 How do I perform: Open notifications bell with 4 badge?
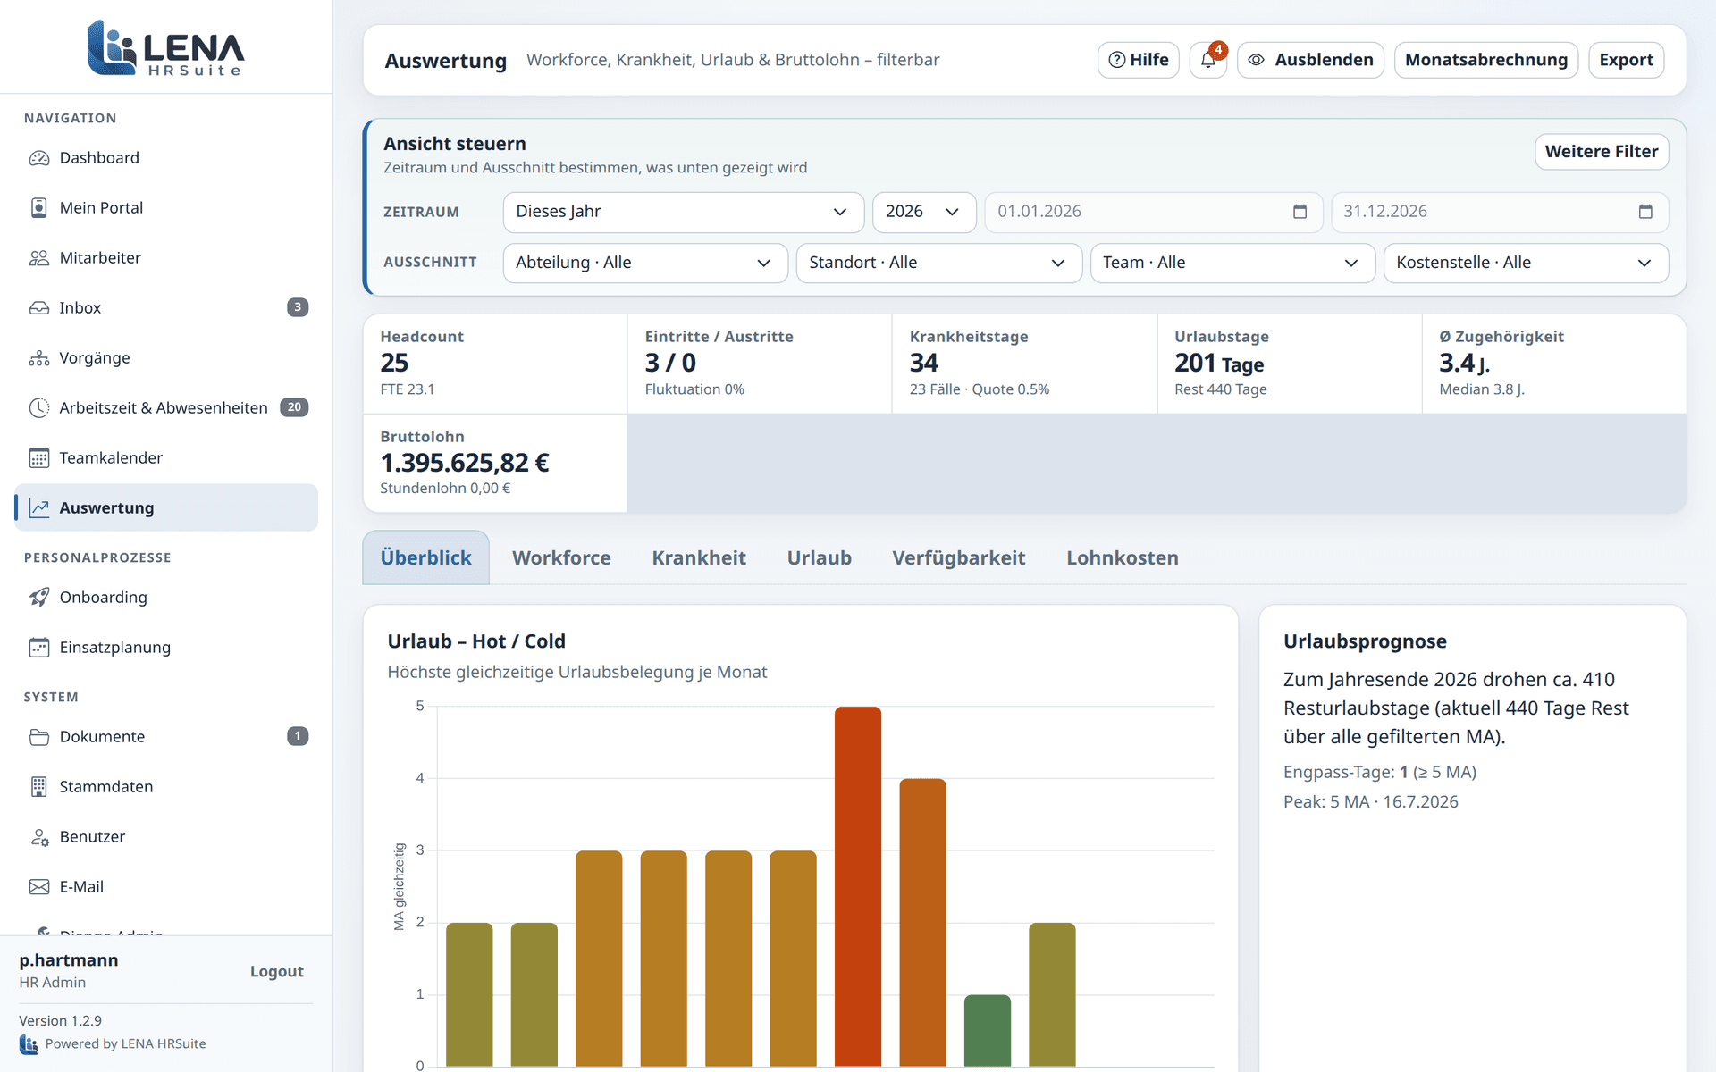(1208, 60)
